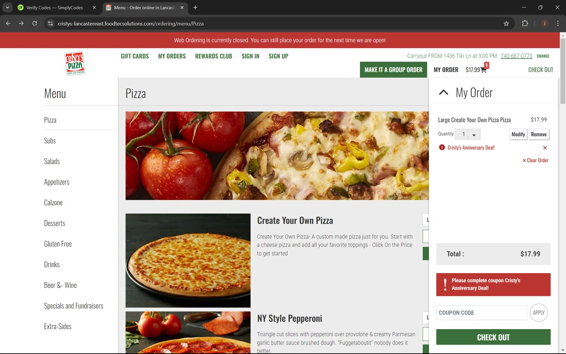Screen dimensions: 566x354
Task: Click the Cristy's Pizza logo
Action: tap(75, 63)
